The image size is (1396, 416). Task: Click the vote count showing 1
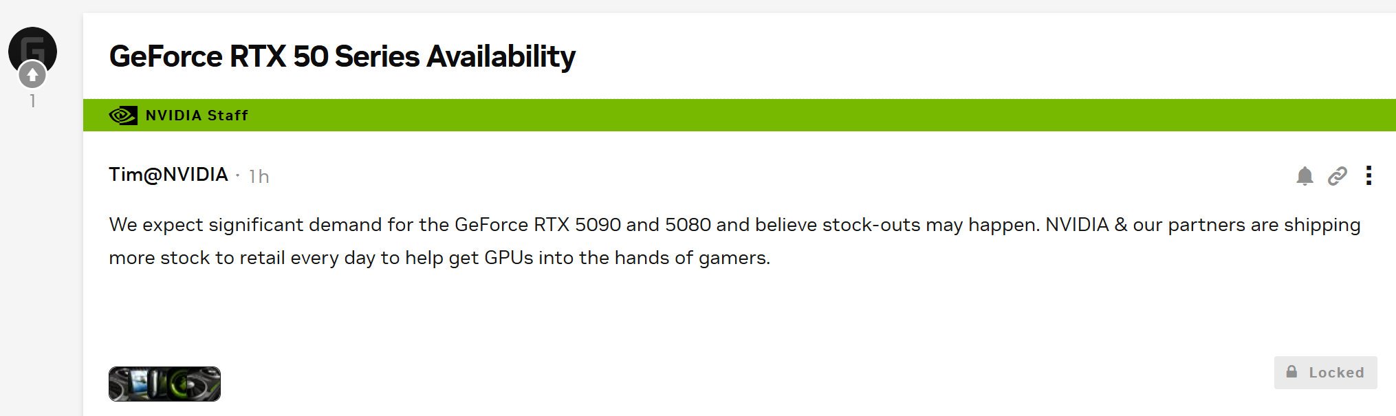pyautogui.click(x=32, y=100)
